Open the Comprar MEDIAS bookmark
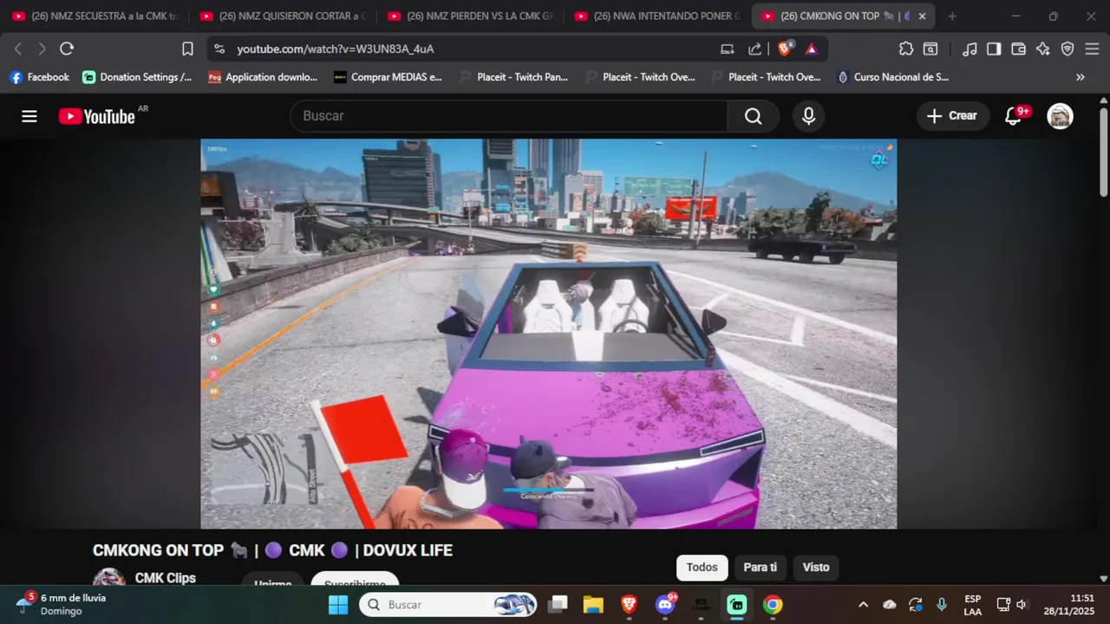 coord(388,77)
